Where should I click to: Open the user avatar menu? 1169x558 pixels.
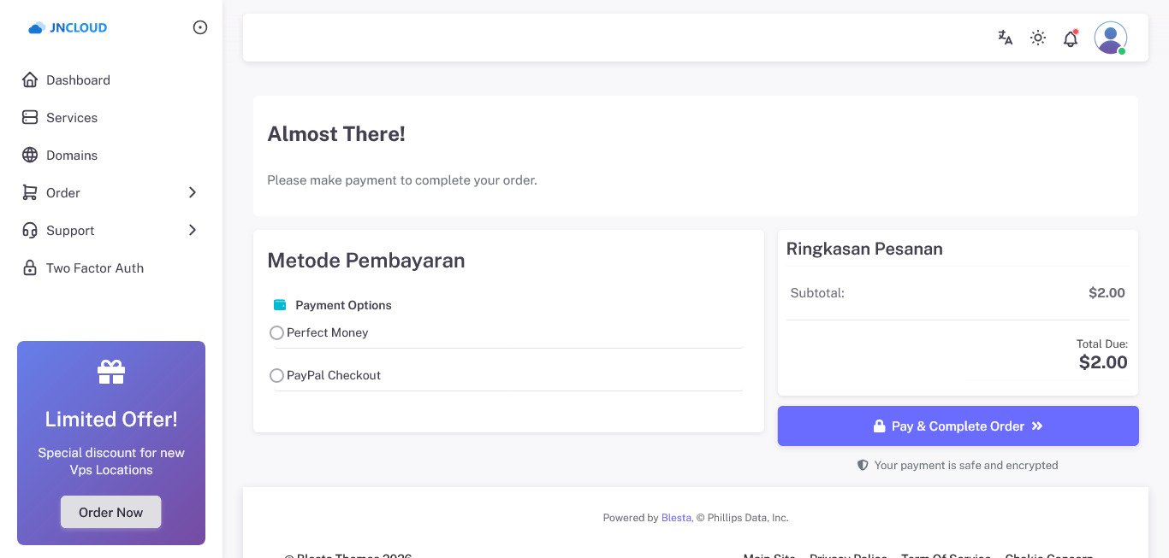click(x=1110, y=38)
